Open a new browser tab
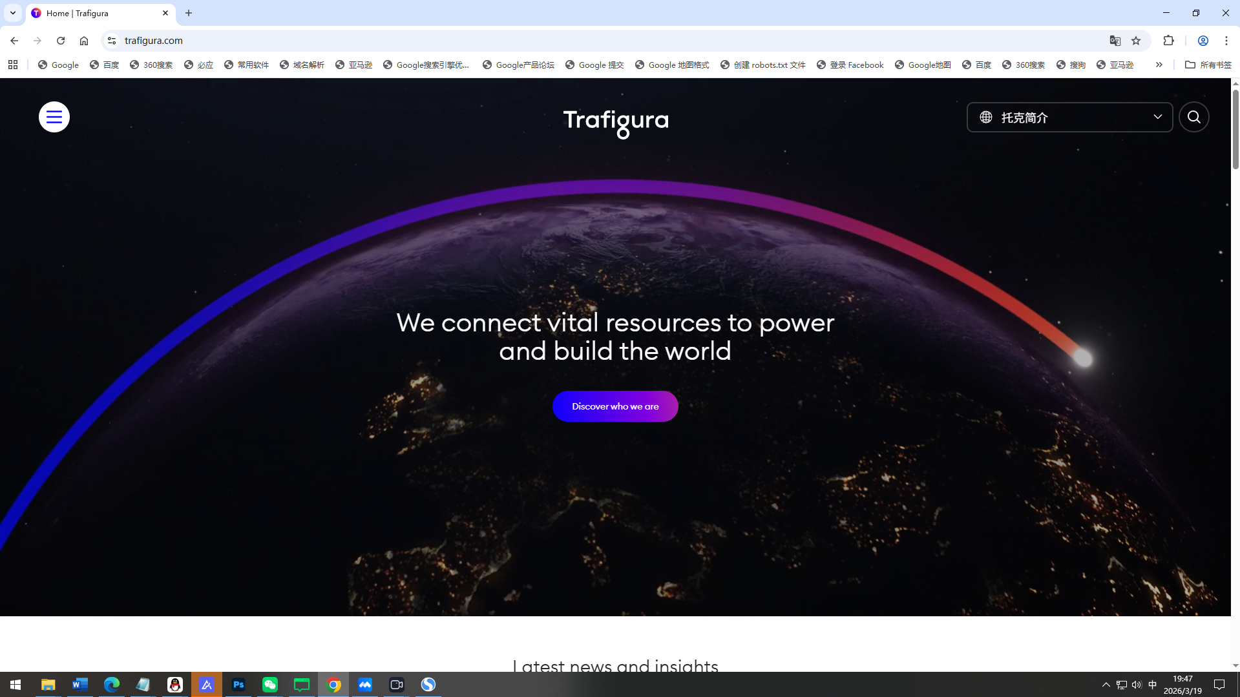The image size is (1240, 697). coord(189,13)
